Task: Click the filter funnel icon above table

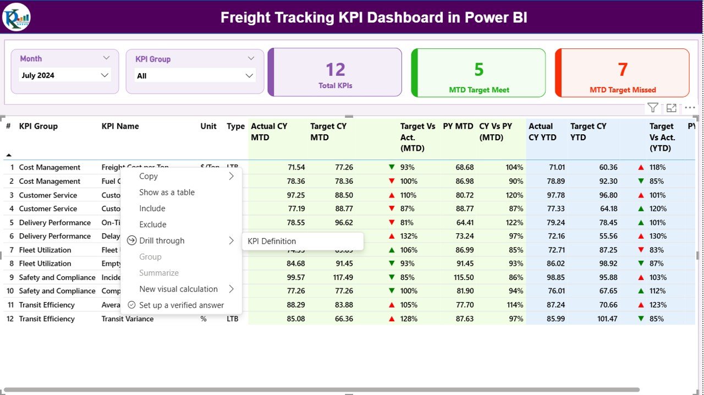Action: coord(652,108)
